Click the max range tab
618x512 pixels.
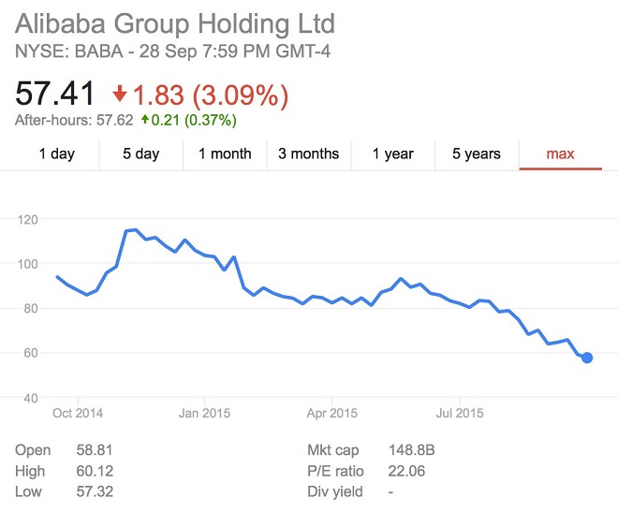(x=560, y=154)
